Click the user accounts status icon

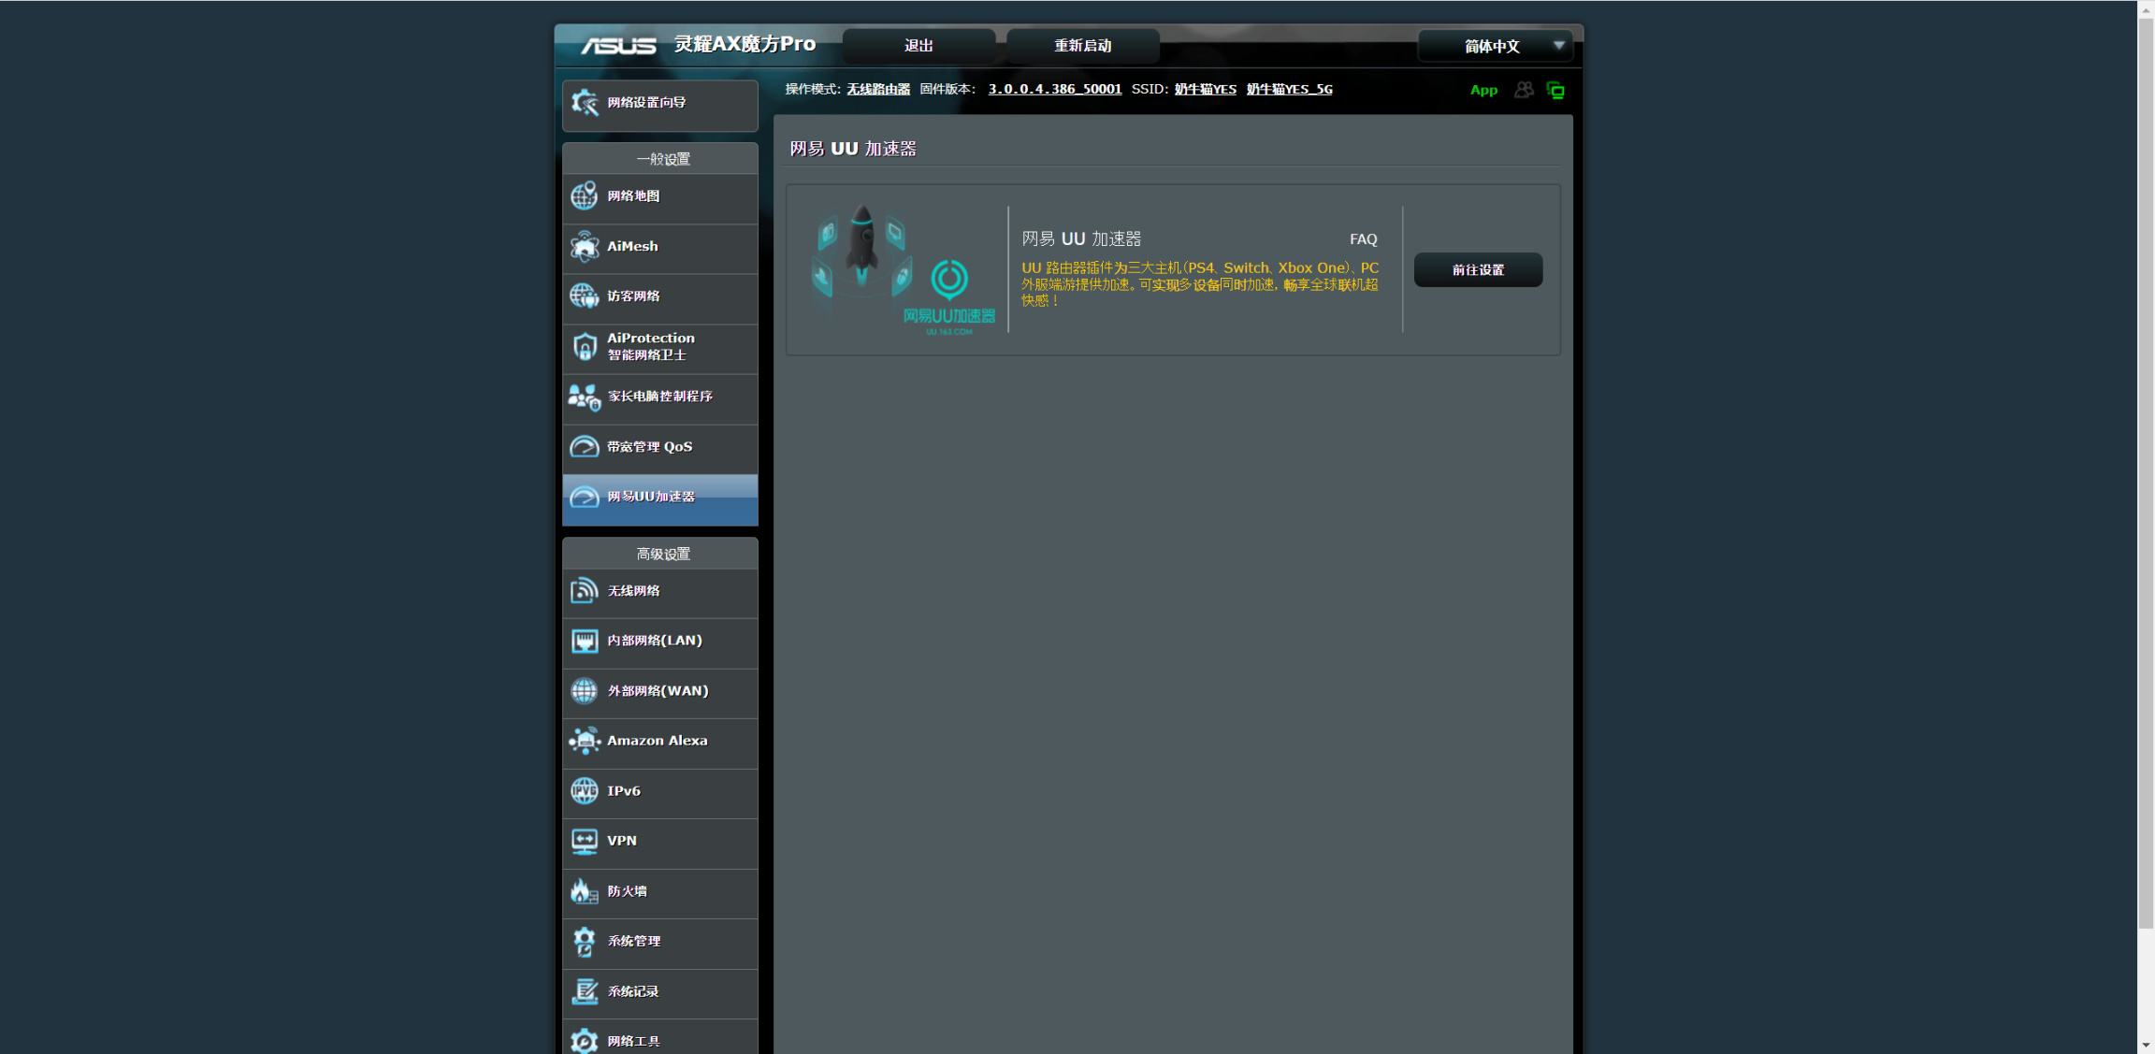click(1524, 90)
